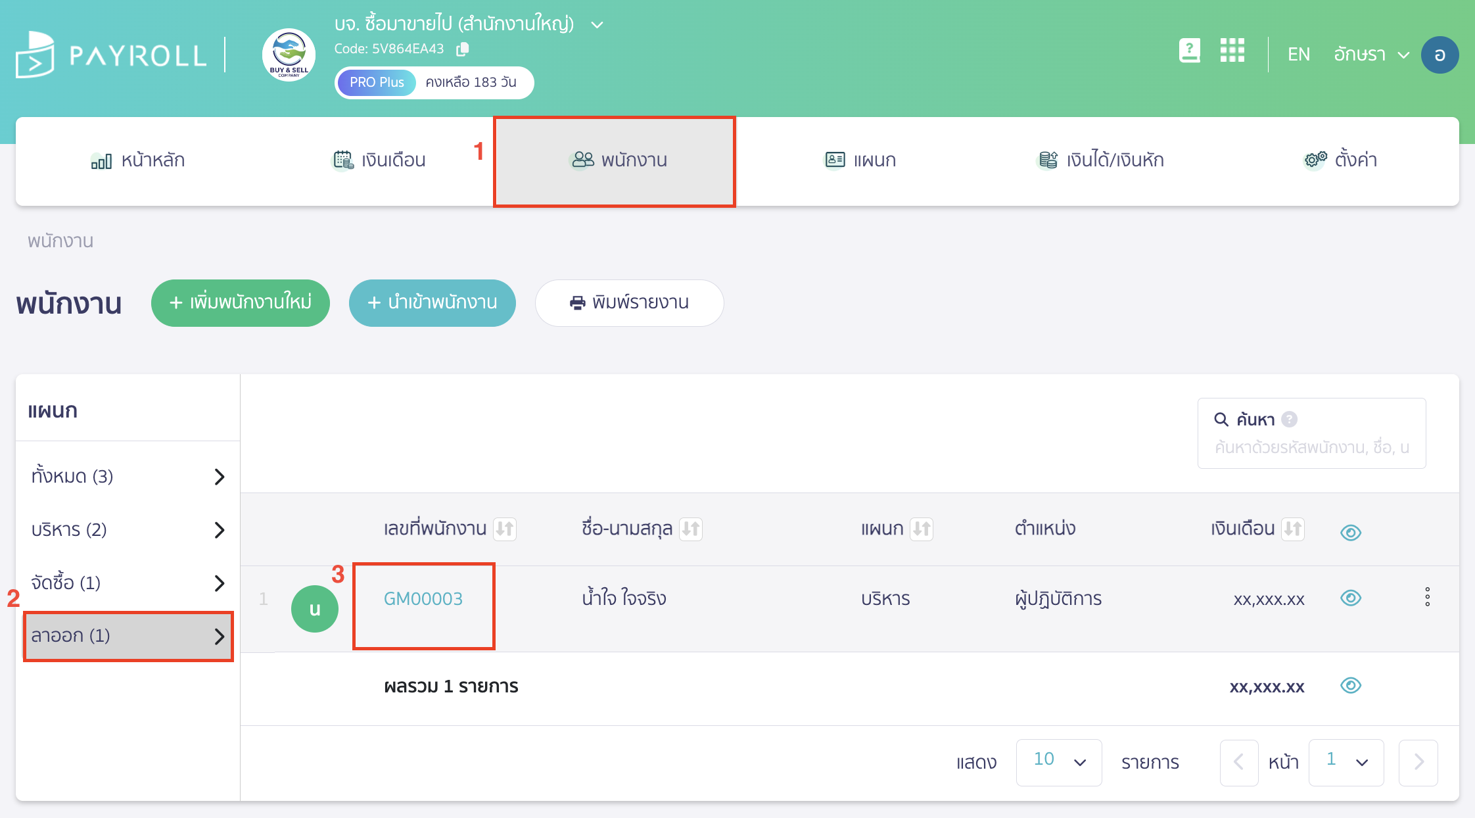
Task: Open the rows-per-page dropdown showing 10
Action: click(x=1058, y=761)
